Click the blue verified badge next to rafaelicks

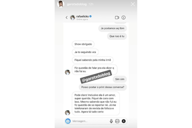pyautogui.click(x=90, y=16)
